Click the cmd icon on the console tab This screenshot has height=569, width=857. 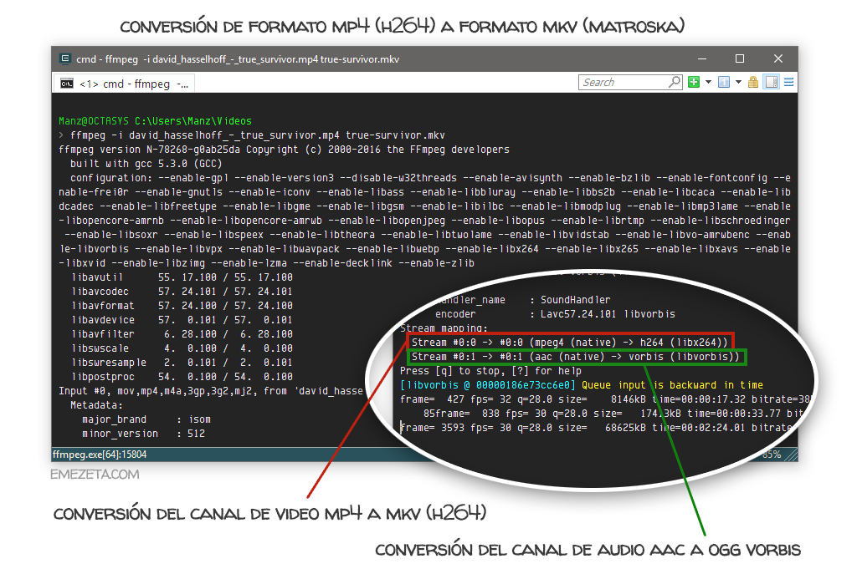click(x=67, y=84)
